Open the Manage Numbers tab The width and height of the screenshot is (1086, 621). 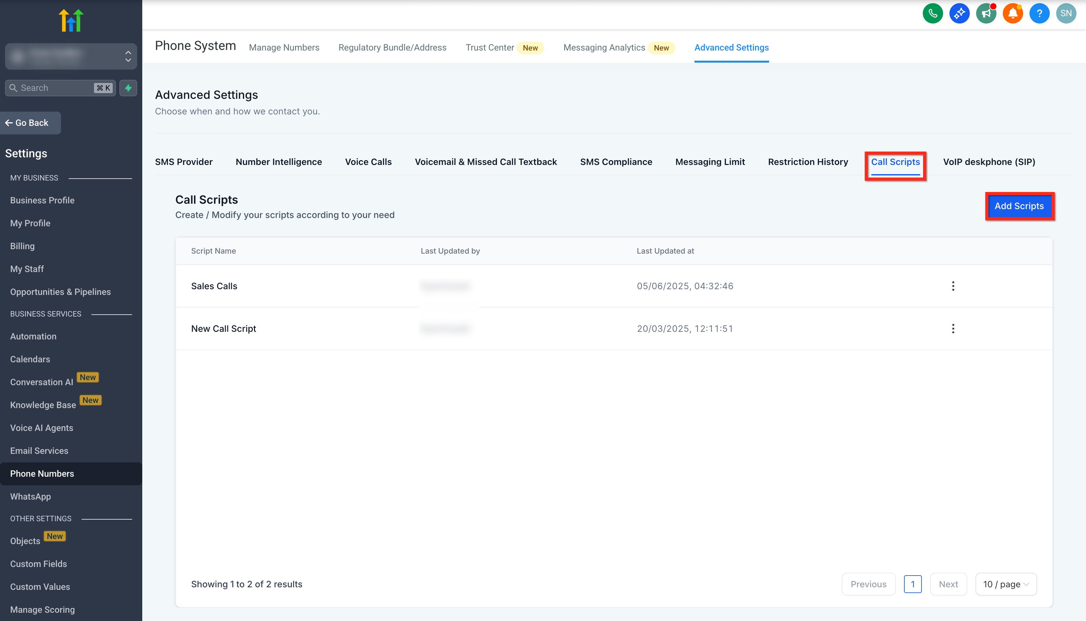point(284,48)
